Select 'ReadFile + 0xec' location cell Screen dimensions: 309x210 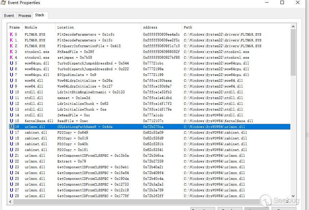(72, 121)
